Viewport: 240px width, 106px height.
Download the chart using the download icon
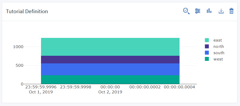tap(221, 11)
